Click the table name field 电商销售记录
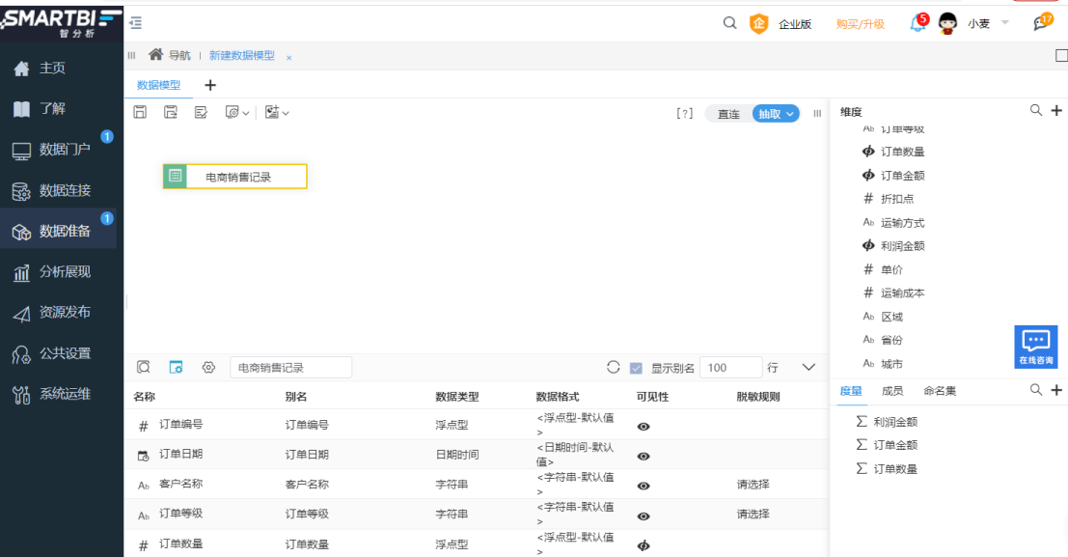Viewport: 1068px width, 557px height. click(x=290, y=368)
